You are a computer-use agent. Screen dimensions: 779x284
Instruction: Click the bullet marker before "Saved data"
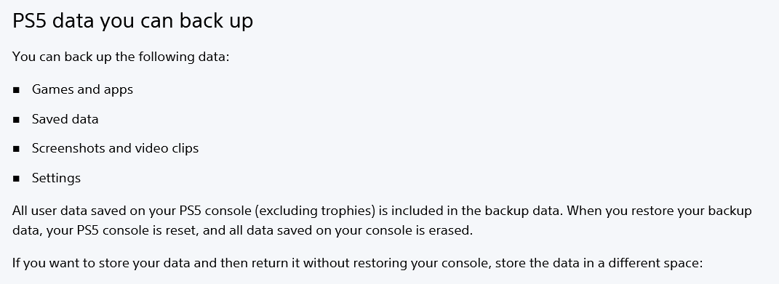point(17,120)
